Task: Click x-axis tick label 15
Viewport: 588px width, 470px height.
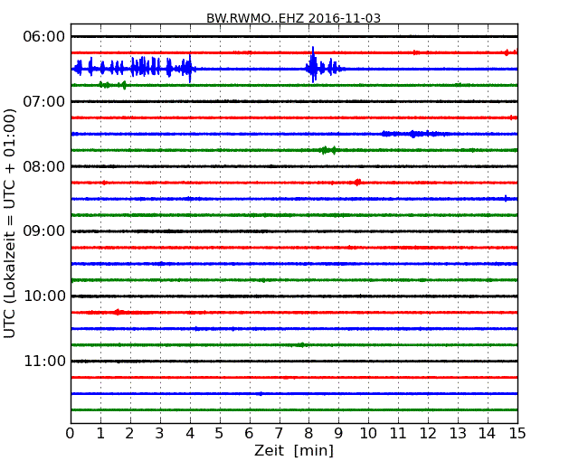Action: (517, 434)
